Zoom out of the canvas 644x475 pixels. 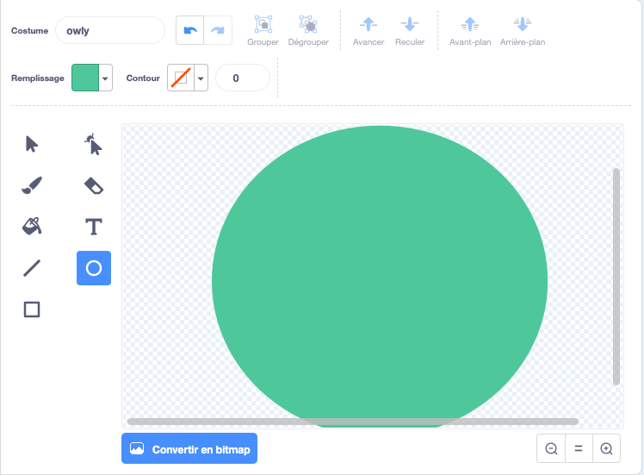pyautogui.click(x=551, y=448)
